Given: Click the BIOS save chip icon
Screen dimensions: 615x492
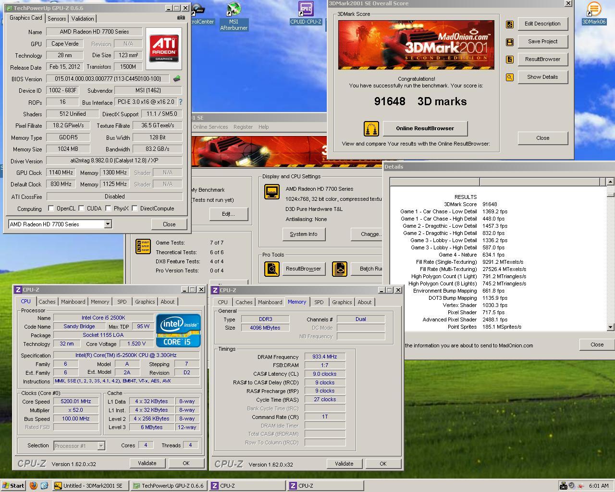Looking at the screenshot, I should pyautogui.click(x=177, y=79).
